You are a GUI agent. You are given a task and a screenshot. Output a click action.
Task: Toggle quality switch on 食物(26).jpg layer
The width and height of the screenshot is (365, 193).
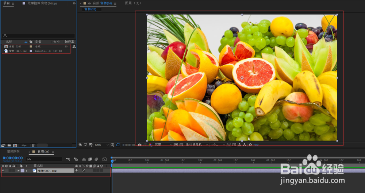point(84,171)
